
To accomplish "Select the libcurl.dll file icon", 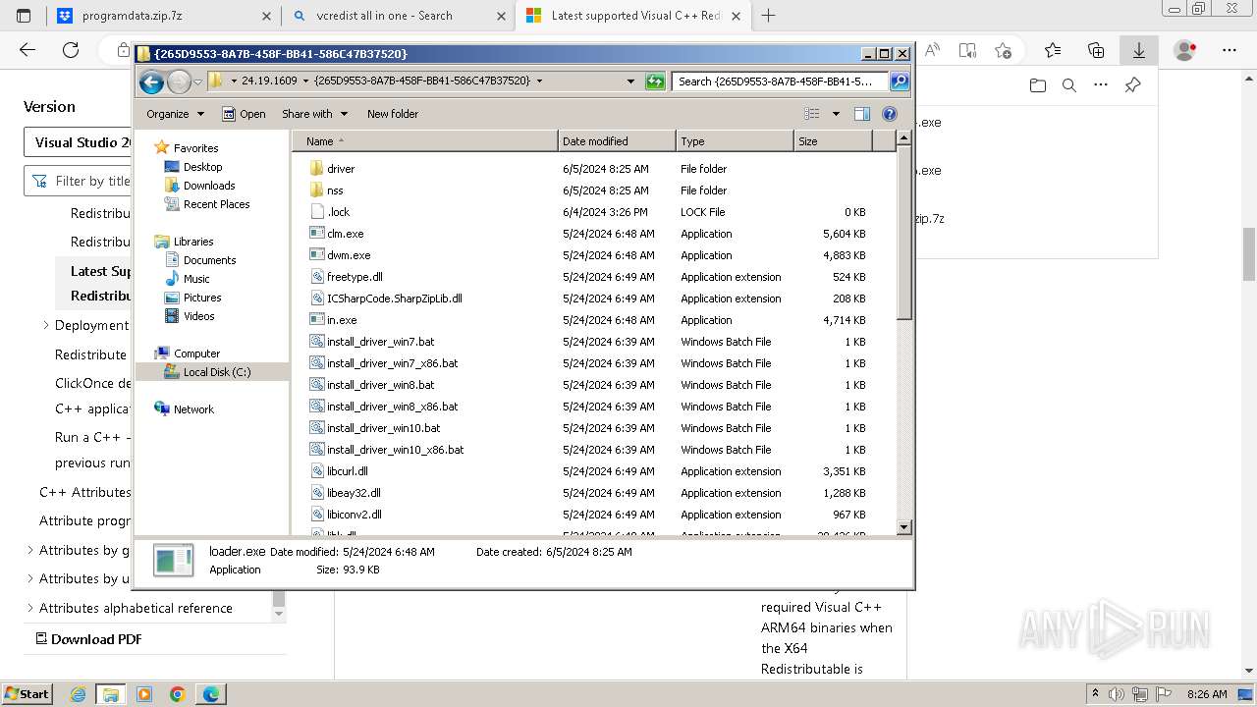I will 316,471.
